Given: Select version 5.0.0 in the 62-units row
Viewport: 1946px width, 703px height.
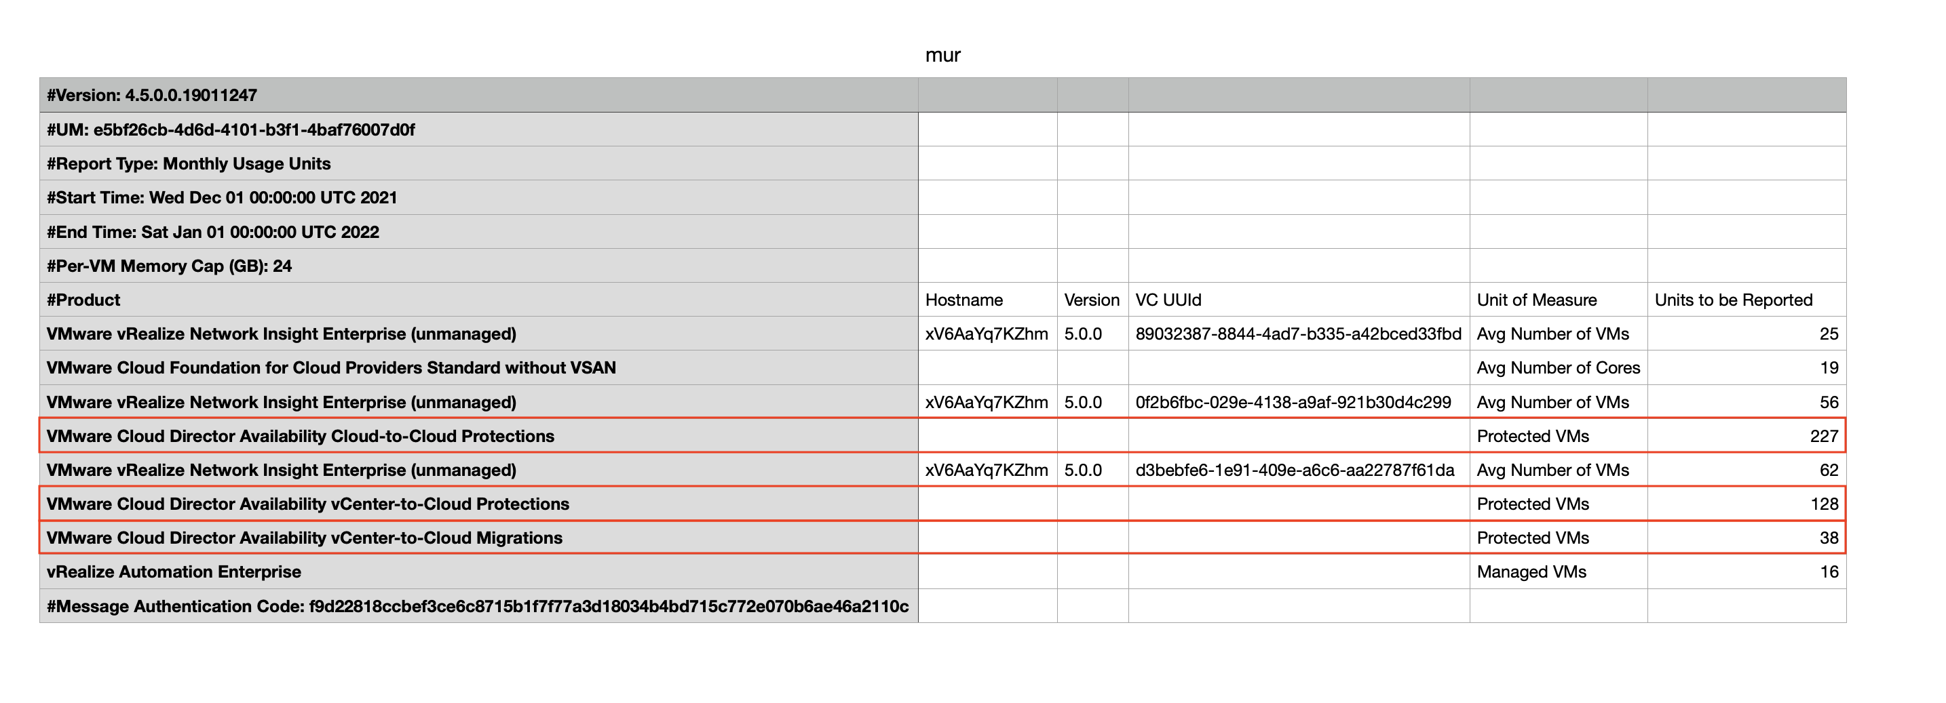Looking at the screenshot, I should 1092,470.
